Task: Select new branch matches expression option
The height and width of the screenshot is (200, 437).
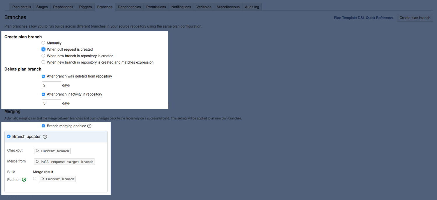Action: click(43, 62)
